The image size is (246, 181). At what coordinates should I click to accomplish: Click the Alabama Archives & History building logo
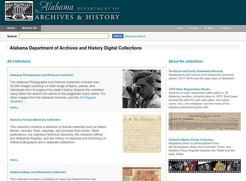click(x=18, y=10)
